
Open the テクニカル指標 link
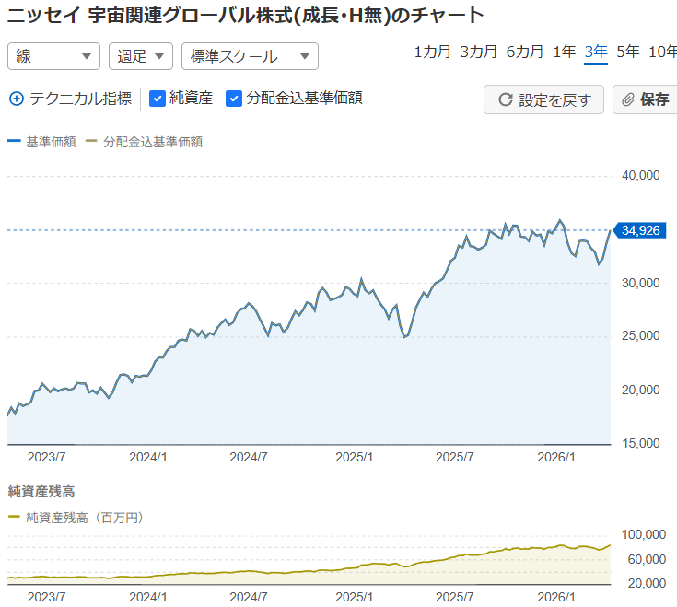coord(80,99)
